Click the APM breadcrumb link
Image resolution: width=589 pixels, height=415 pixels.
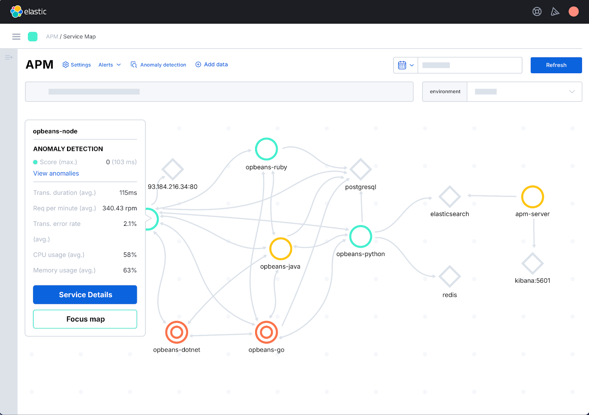(52, 36)
